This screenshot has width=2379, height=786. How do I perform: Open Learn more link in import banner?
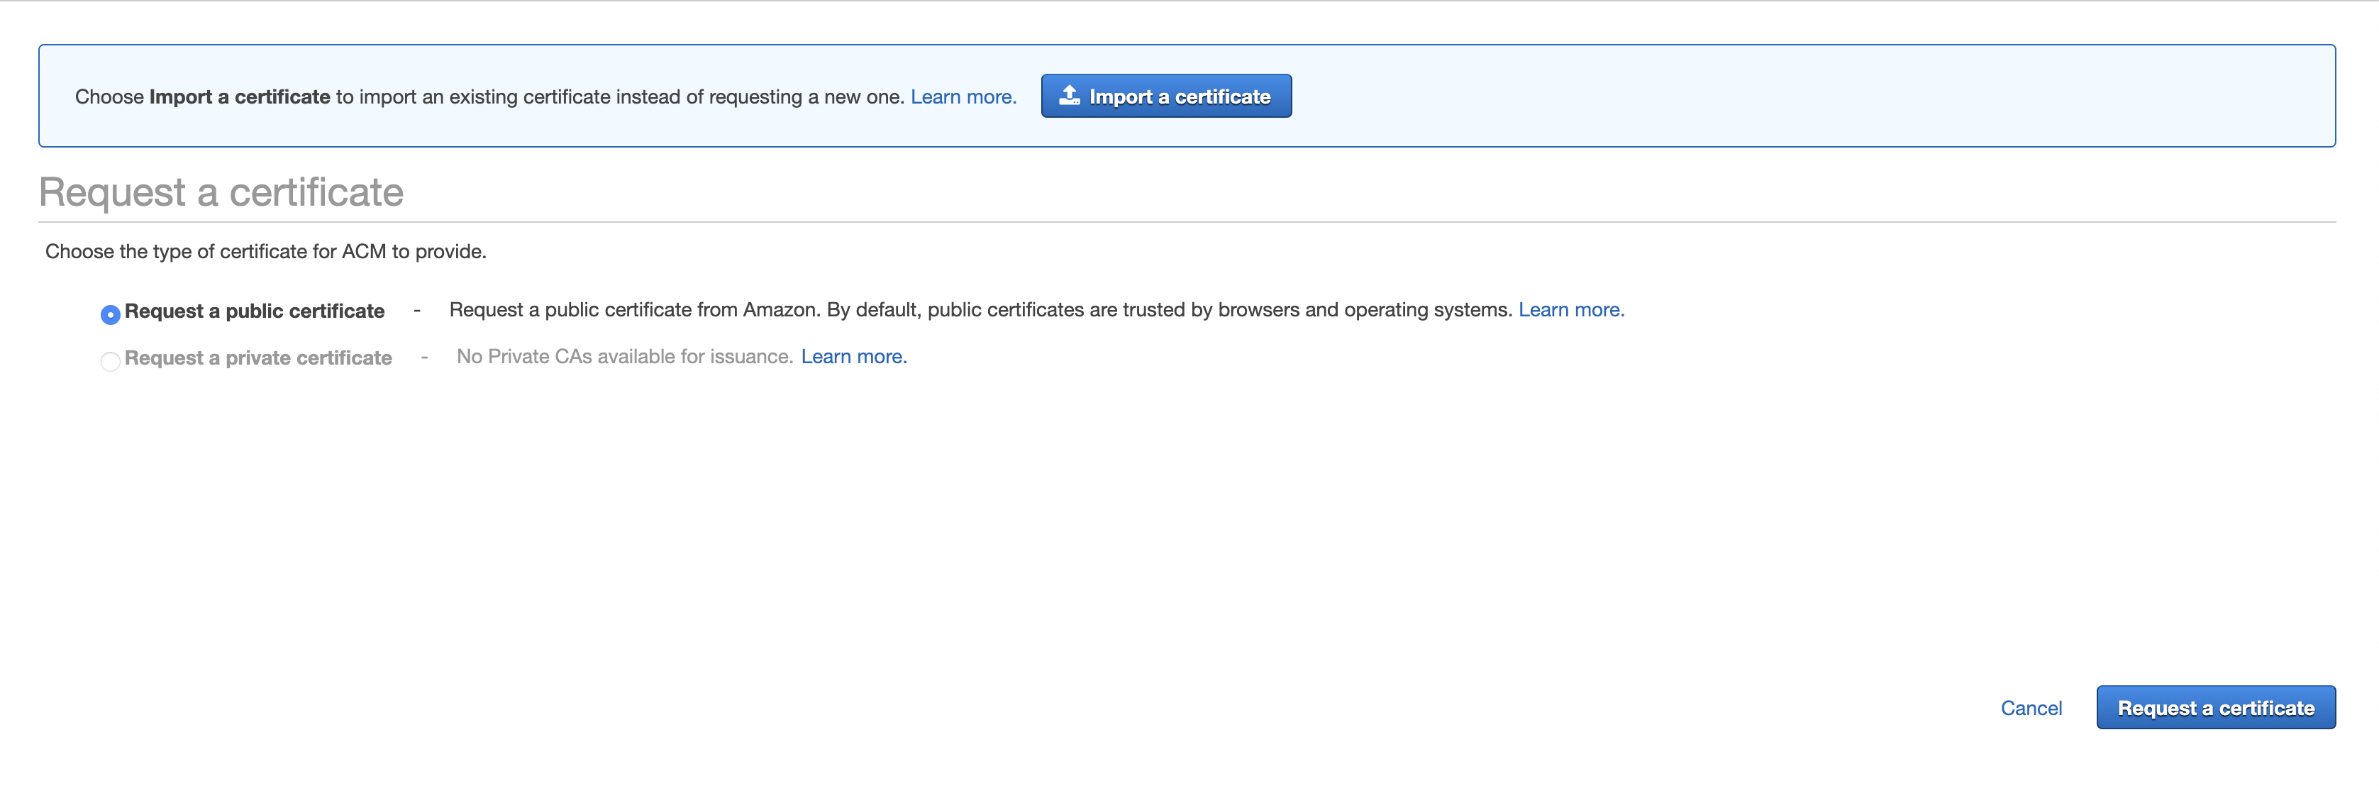point(963,97)
